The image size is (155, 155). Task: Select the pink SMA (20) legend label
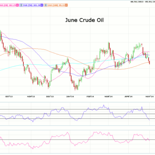point(8,5)
